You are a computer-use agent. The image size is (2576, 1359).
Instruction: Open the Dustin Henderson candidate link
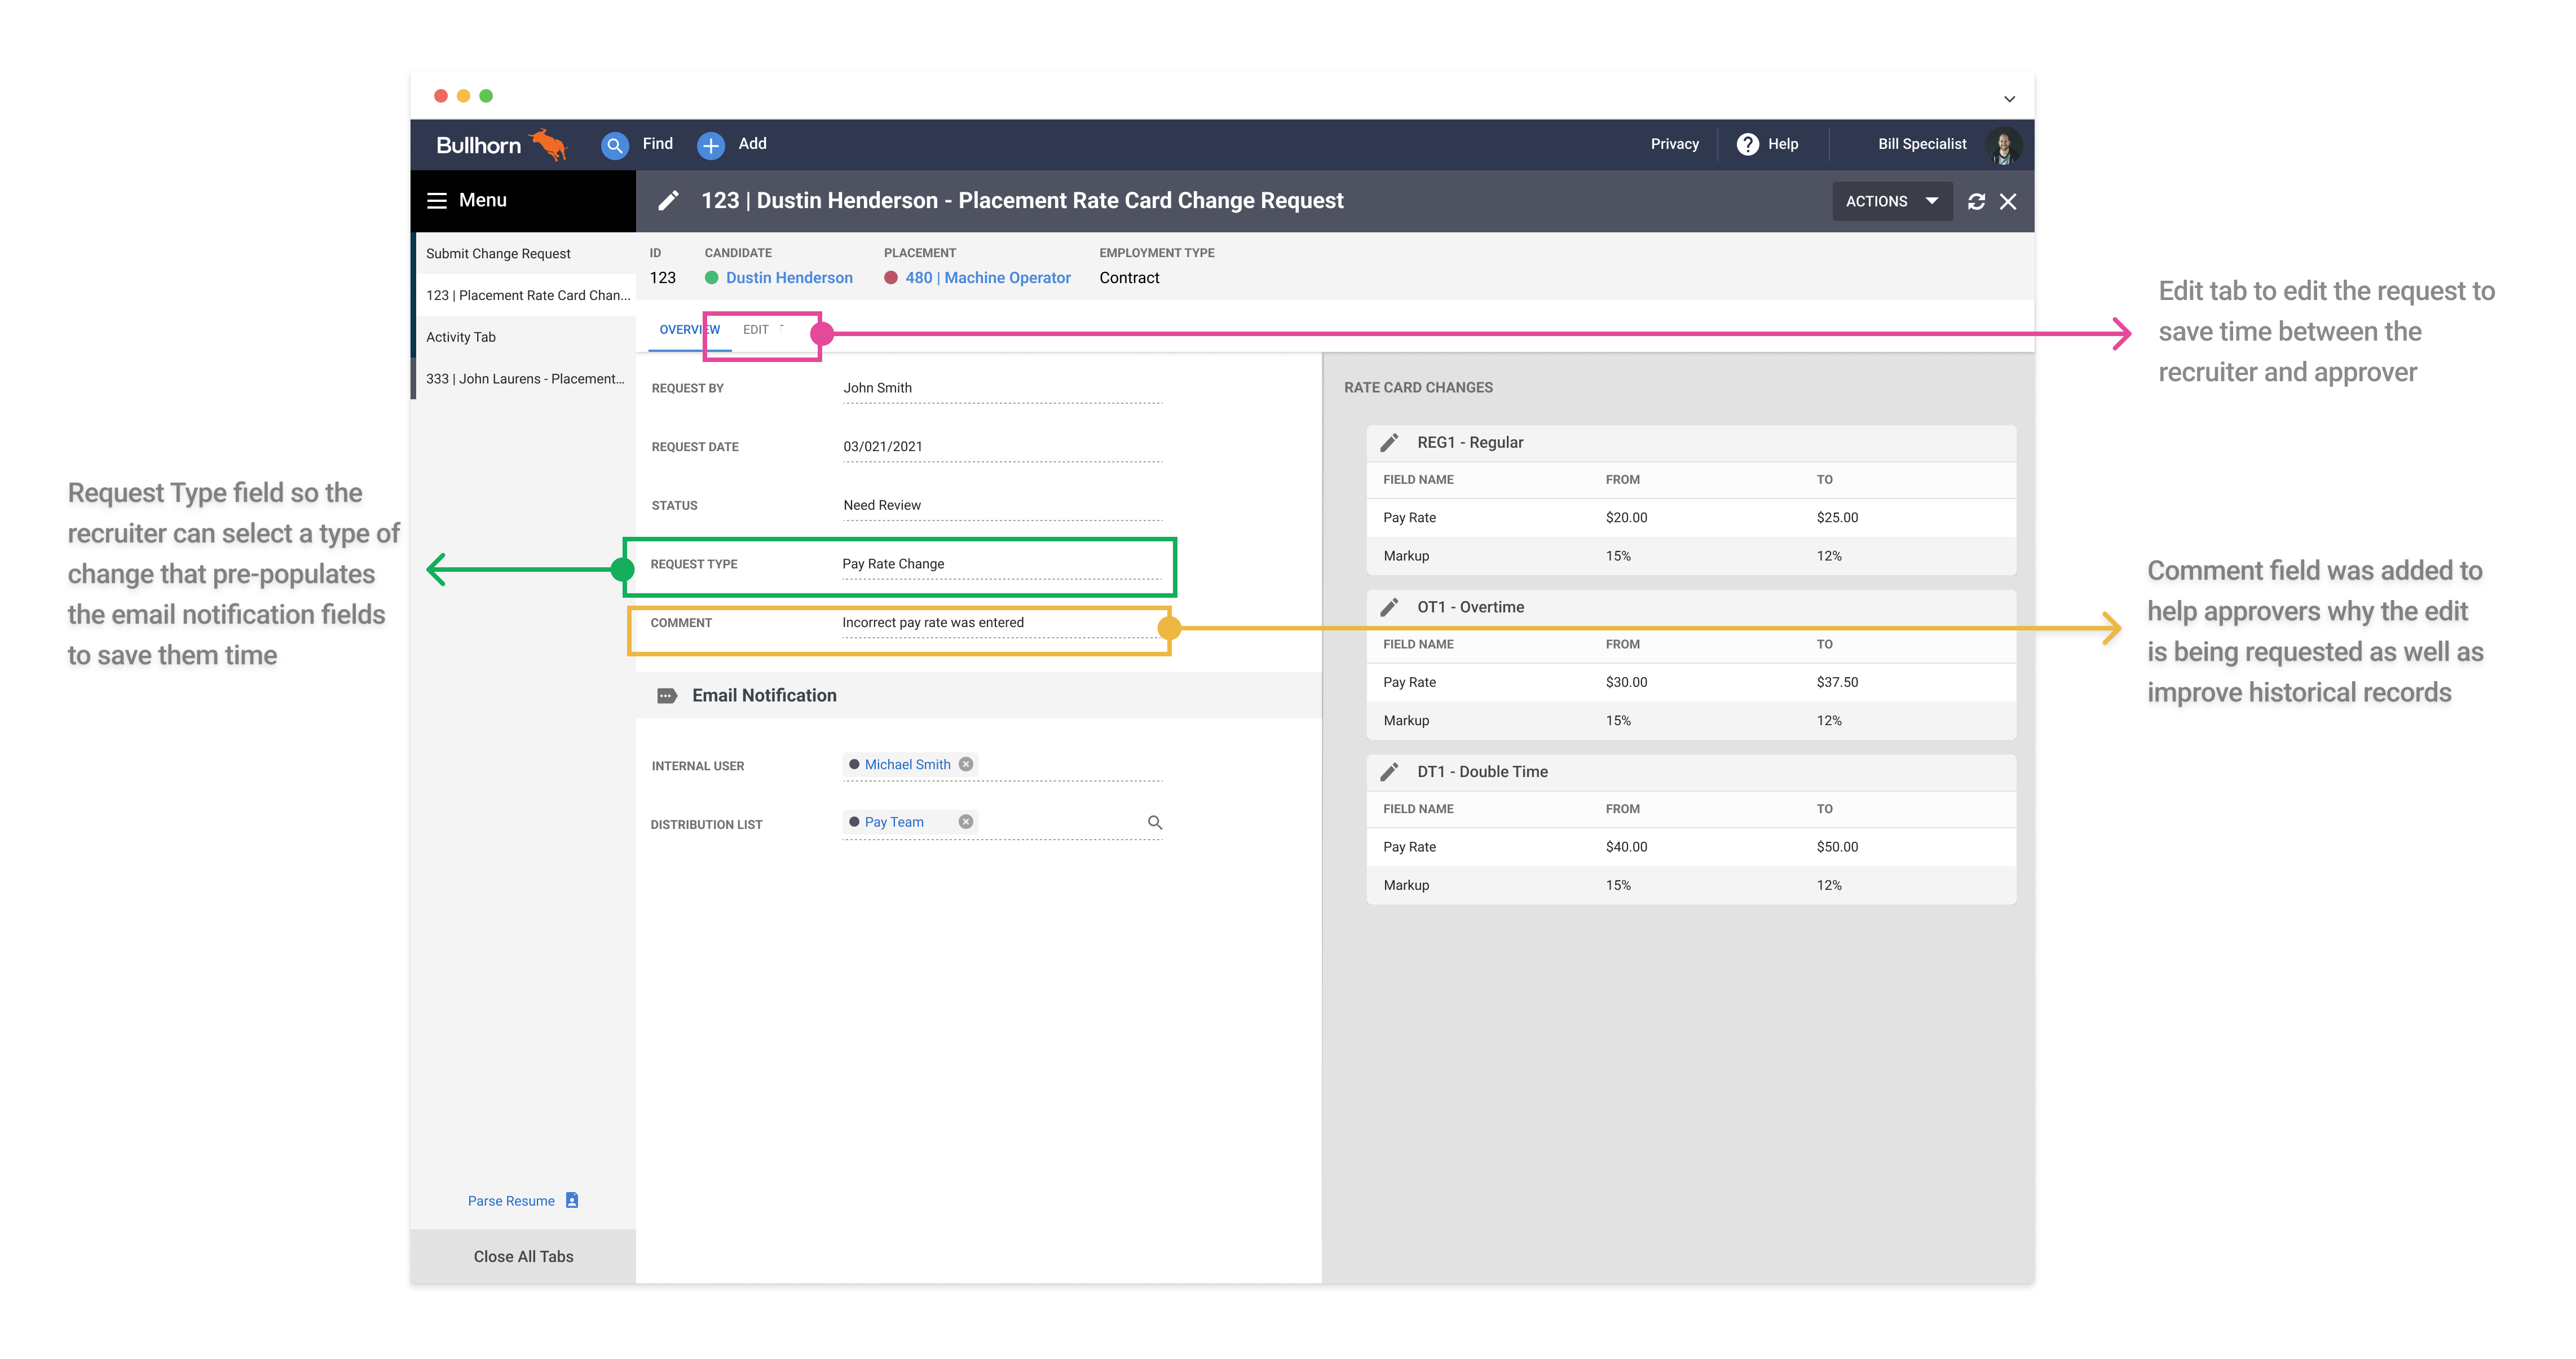point(789,278)
